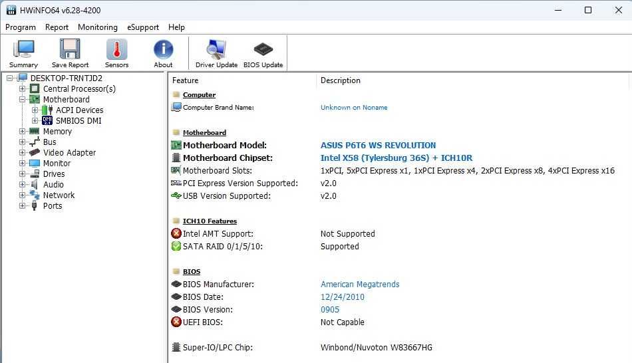Expand the Network tree node
The image size is (632, 363).
pos(22,195)
